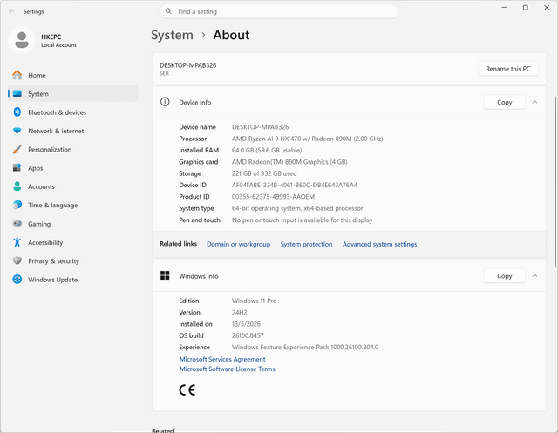Click the Installed on date 13/5/2026
Image resolution: width=558 pixels, height=433 pixels.
[246, 324]
